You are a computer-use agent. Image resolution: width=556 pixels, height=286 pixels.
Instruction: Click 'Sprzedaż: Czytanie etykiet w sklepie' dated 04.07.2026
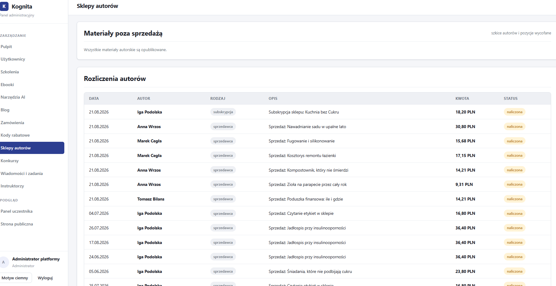[x=301, y=213]
